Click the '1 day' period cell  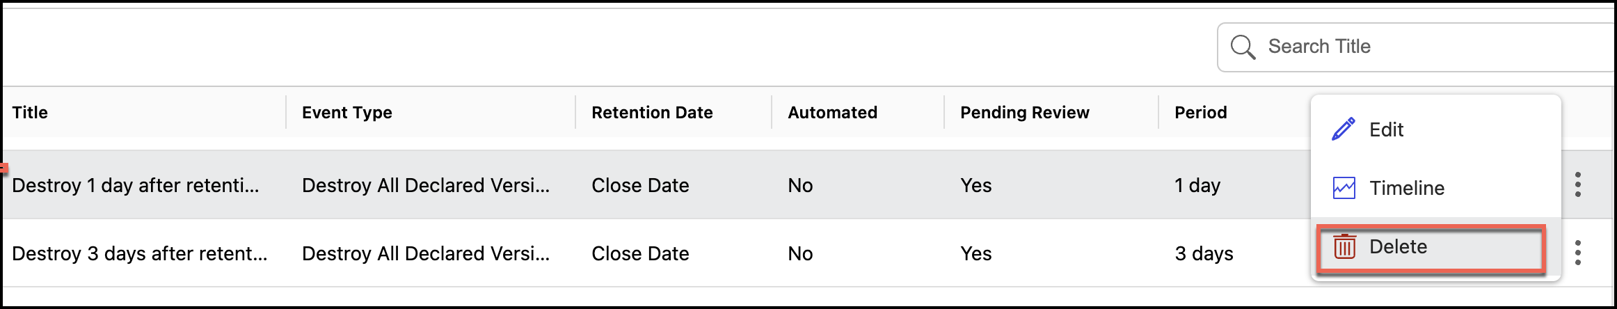point(1197,186)
